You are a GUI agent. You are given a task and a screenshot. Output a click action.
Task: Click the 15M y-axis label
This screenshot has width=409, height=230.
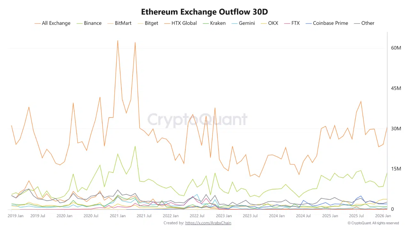[x=396, y=169]
